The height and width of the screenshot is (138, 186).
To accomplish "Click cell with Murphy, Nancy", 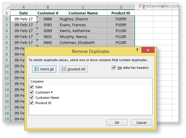I will point(83,36).
